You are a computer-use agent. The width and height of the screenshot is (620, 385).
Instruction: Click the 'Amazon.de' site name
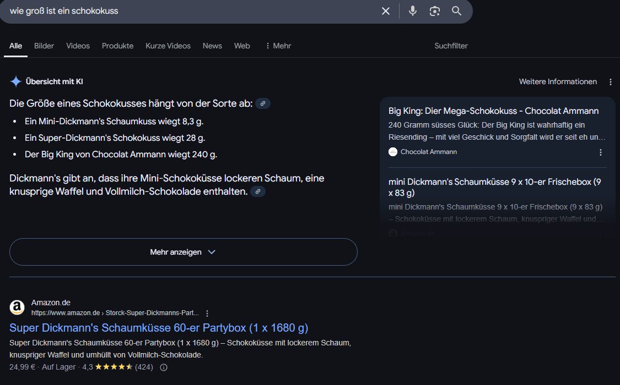coord(51,302)
